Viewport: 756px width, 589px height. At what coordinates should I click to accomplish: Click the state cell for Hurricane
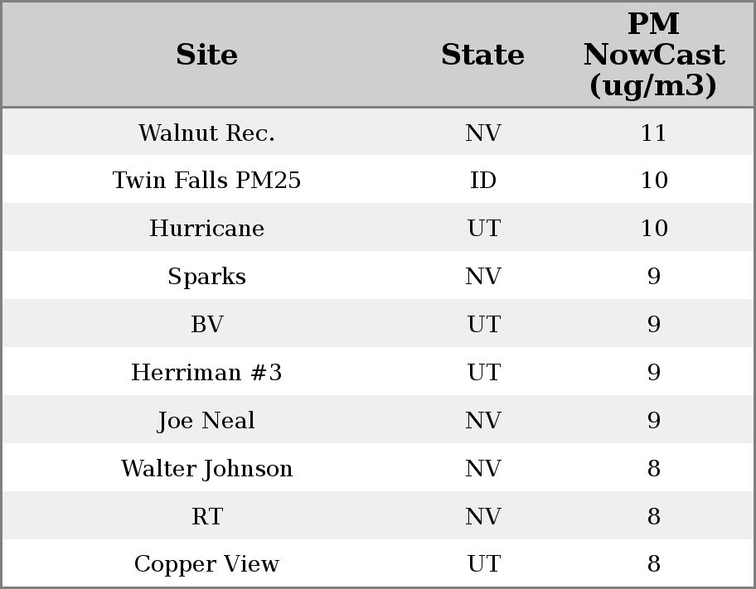(483, 229)
